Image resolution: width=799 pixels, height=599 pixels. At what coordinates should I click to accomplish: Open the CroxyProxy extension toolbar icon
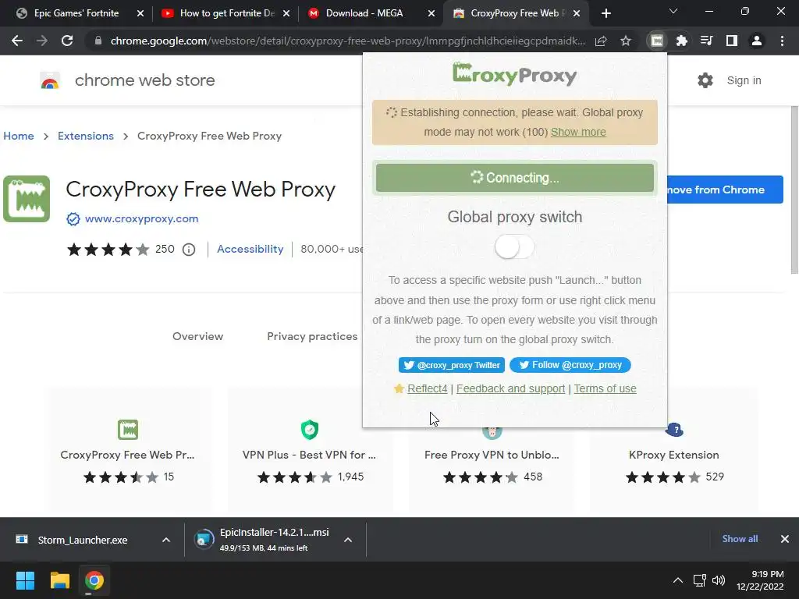coord(657,41)
